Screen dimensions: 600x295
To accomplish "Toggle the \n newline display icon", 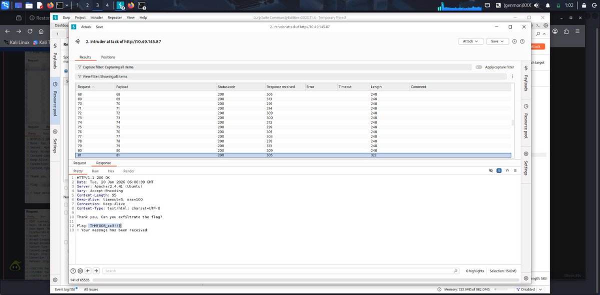I will pyautogui.click(x=507, y=170).
